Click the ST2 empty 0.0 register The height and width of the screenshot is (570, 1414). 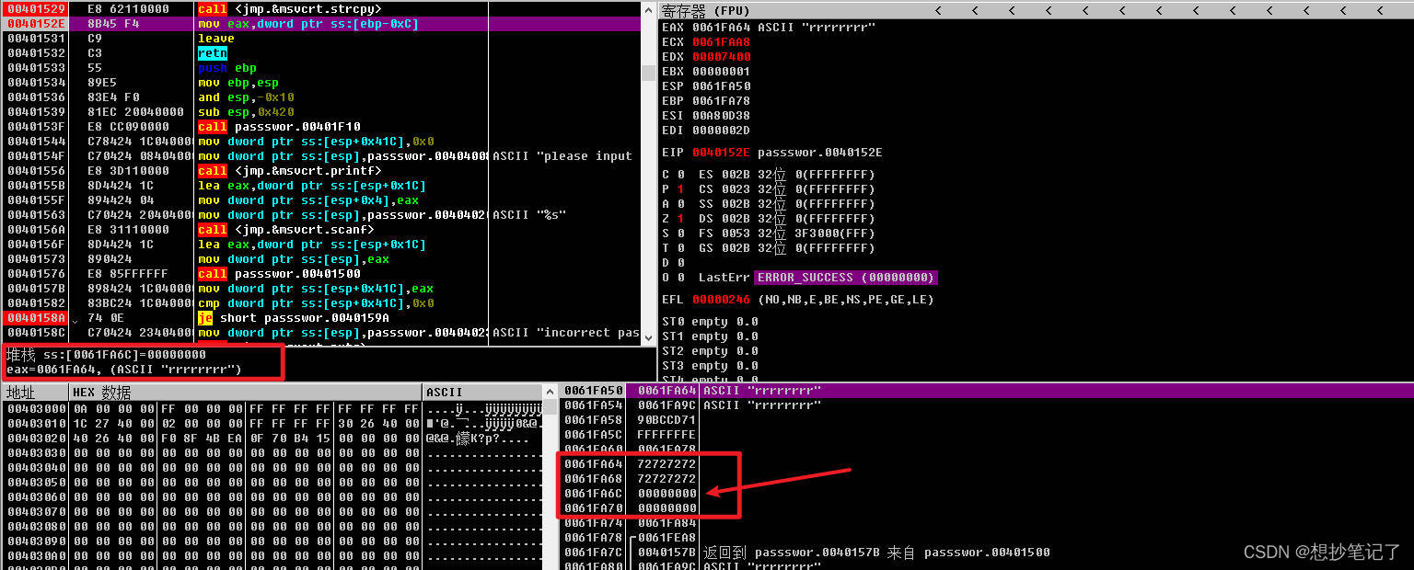[x=710, y=351]
